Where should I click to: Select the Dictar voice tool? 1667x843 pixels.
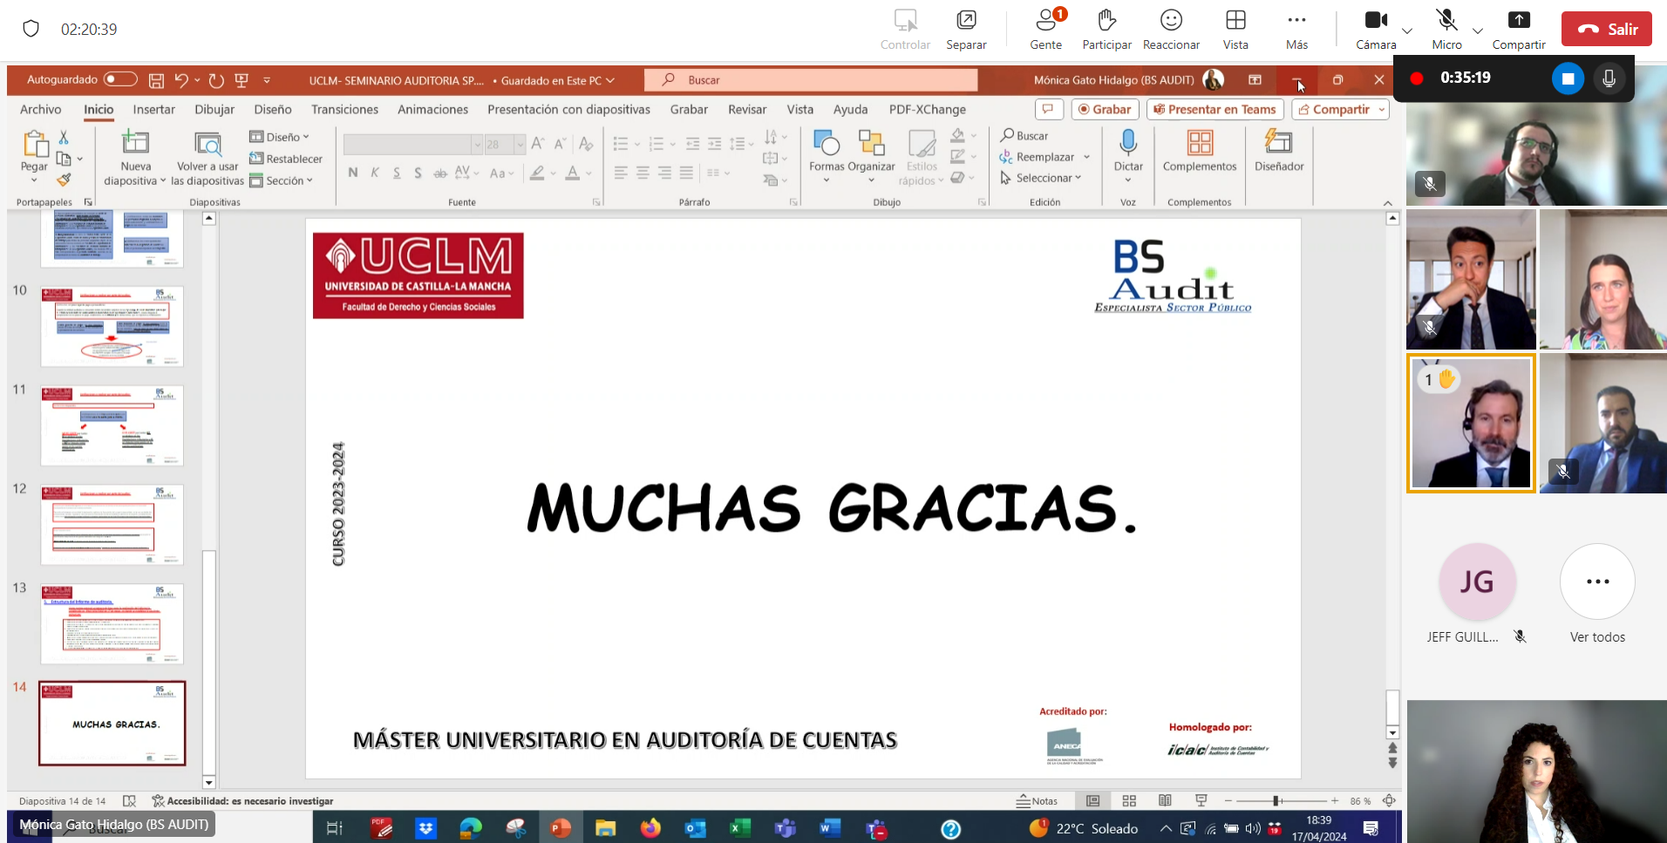1128,150
